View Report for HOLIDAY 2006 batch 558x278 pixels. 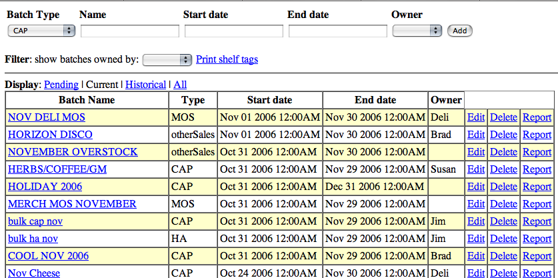pos(537,187)
